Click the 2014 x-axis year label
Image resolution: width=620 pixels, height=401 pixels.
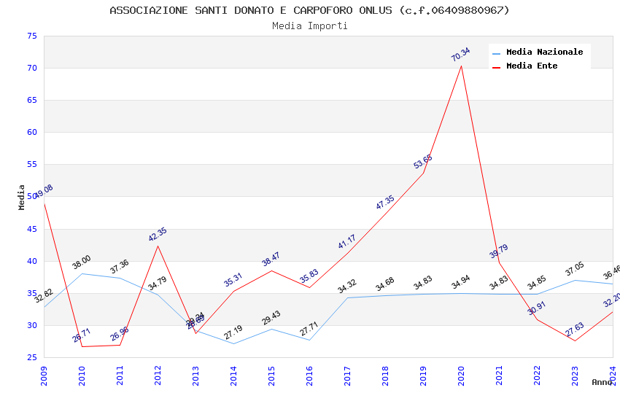point(233,375)
